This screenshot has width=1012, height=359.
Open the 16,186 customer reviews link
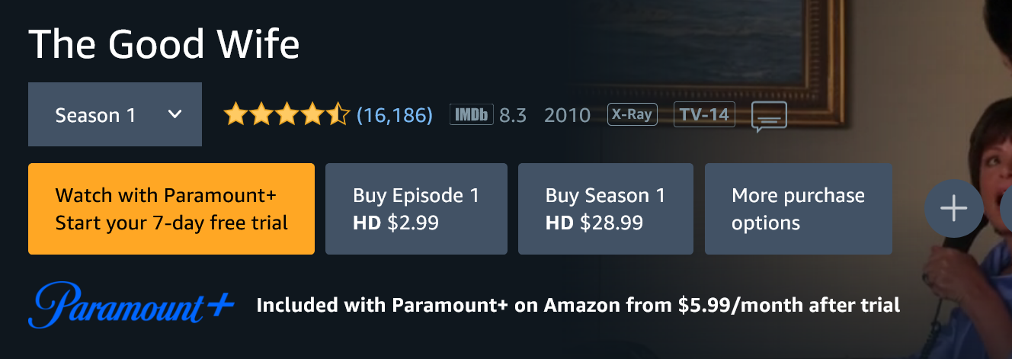(394, 115)
